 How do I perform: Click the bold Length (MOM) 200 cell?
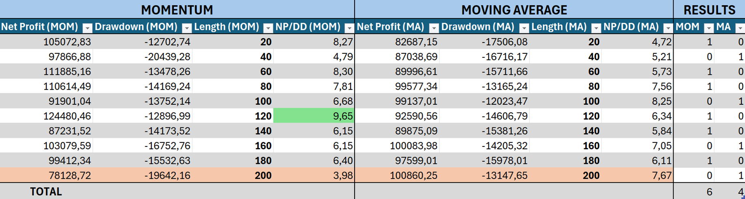pos(233,176)
